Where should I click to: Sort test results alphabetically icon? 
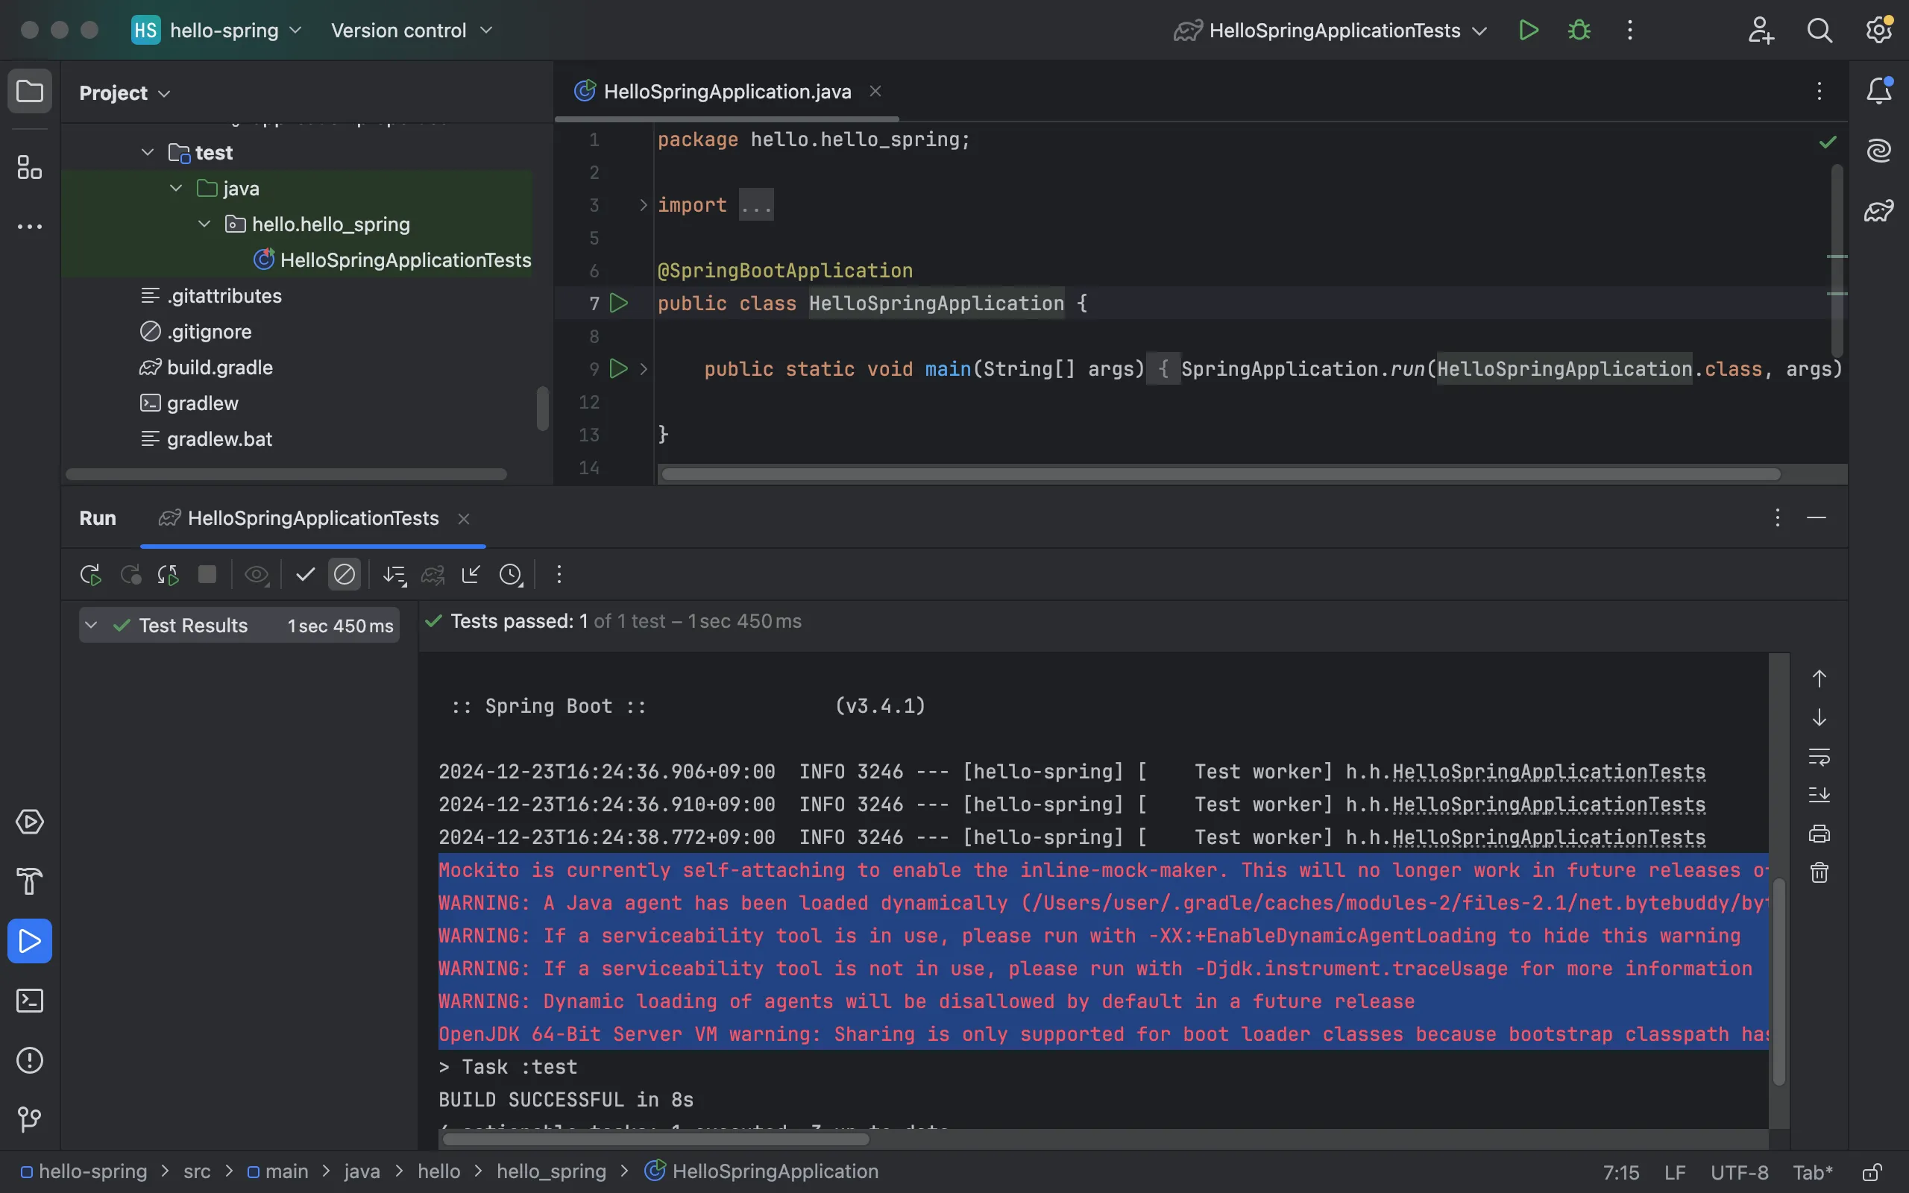pyautogui.click(x=394, y=574)
